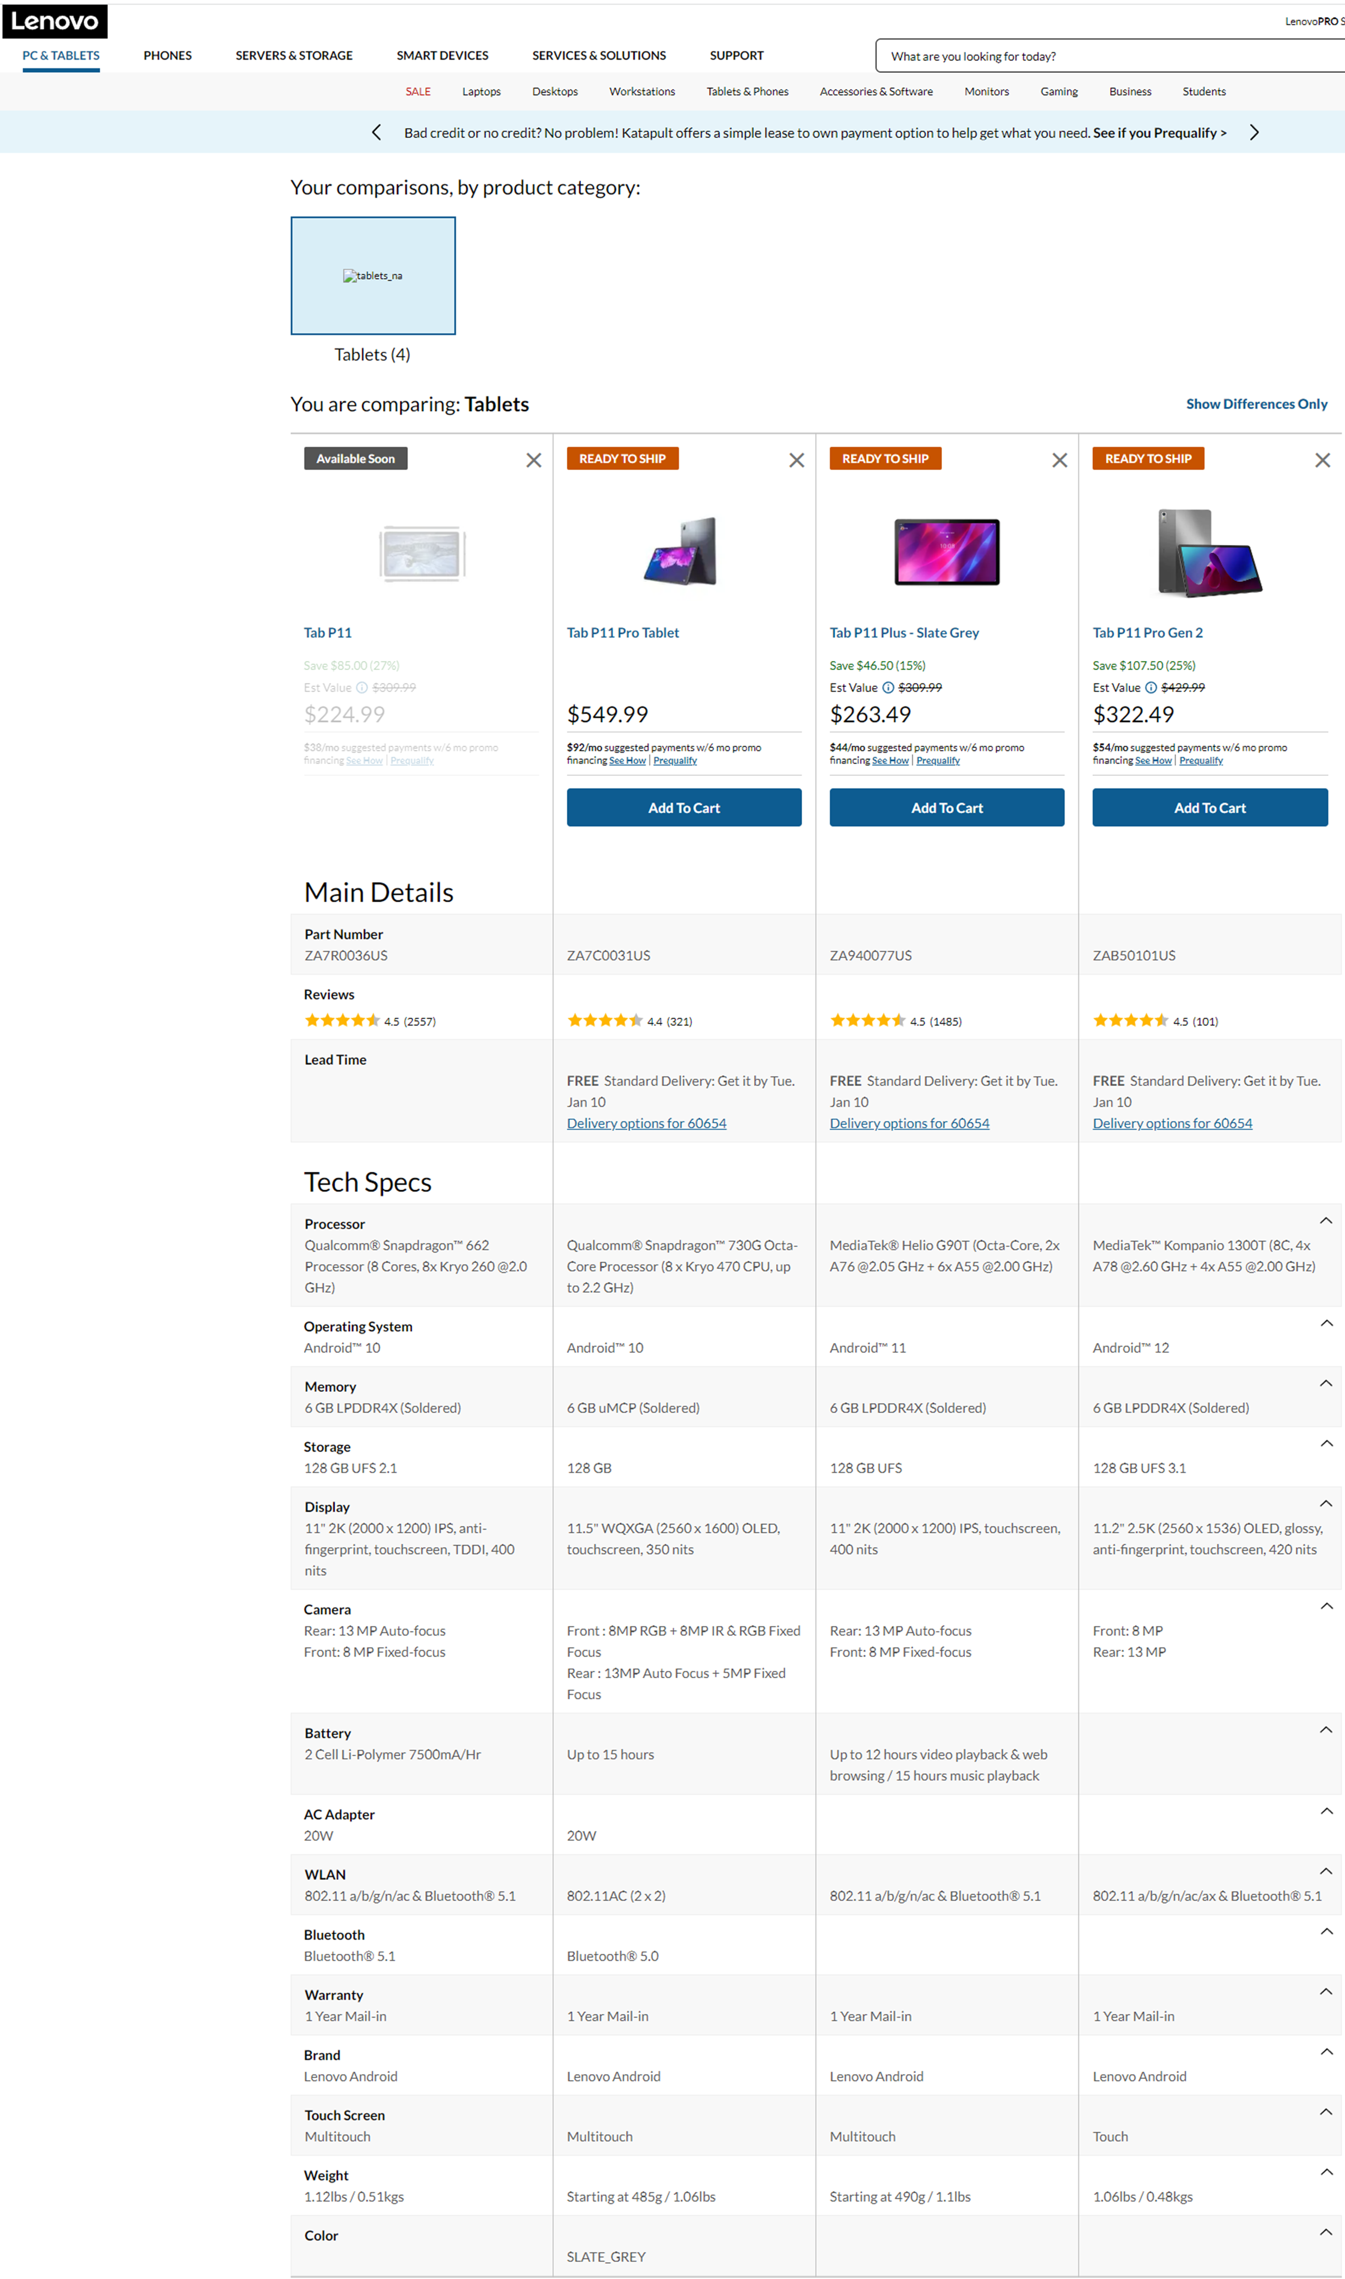The height and width of the screenshot is (2279, 1345).
Task: Add Tab P11 Plus to cart
Action: click(x=947, y=807)
